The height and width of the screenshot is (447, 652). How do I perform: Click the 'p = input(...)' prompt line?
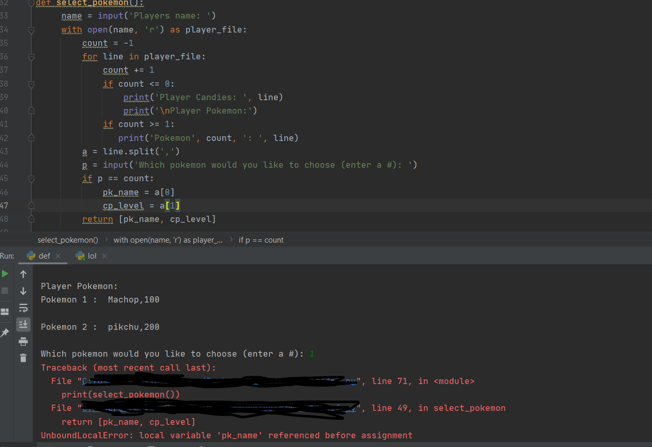coord(250,165)
